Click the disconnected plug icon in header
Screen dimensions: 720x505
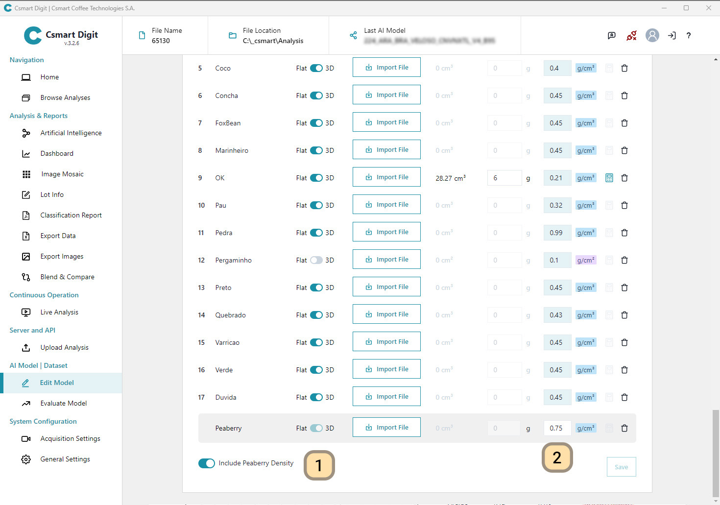pyautogui.click(x=631, y=35)
